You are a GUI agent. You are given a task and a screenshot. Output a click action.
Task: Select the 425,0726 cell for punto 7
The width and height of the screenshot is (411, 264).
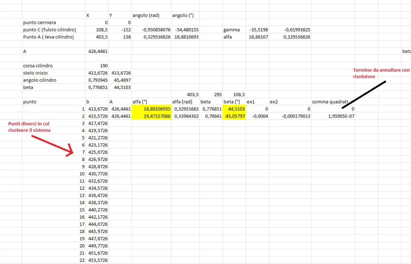[98, 152]
